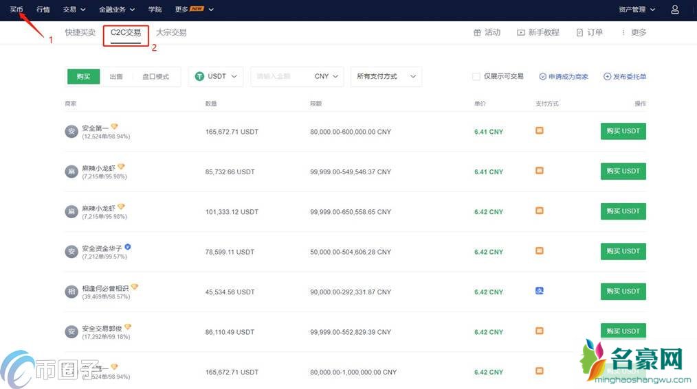This screenshot has width=697, height=389.
Task: Enable the 仅展示可交易 checkbox
Action: [476, 77]
